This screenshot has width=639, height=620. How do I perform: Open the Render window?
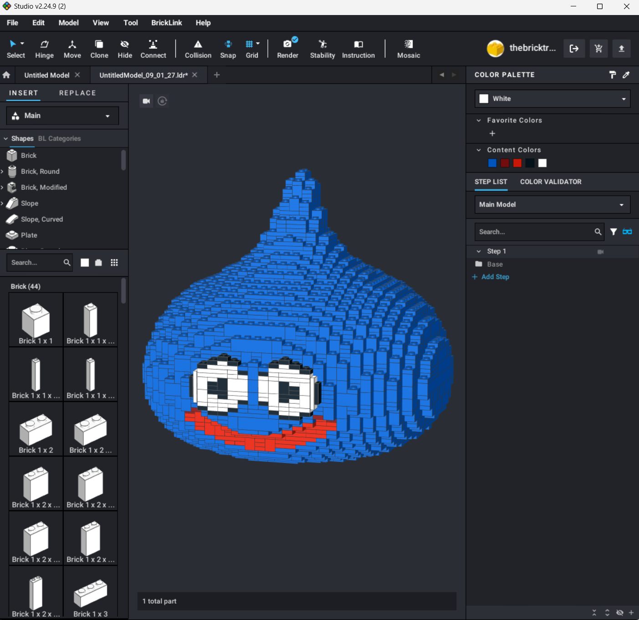[x=288, y=49]
